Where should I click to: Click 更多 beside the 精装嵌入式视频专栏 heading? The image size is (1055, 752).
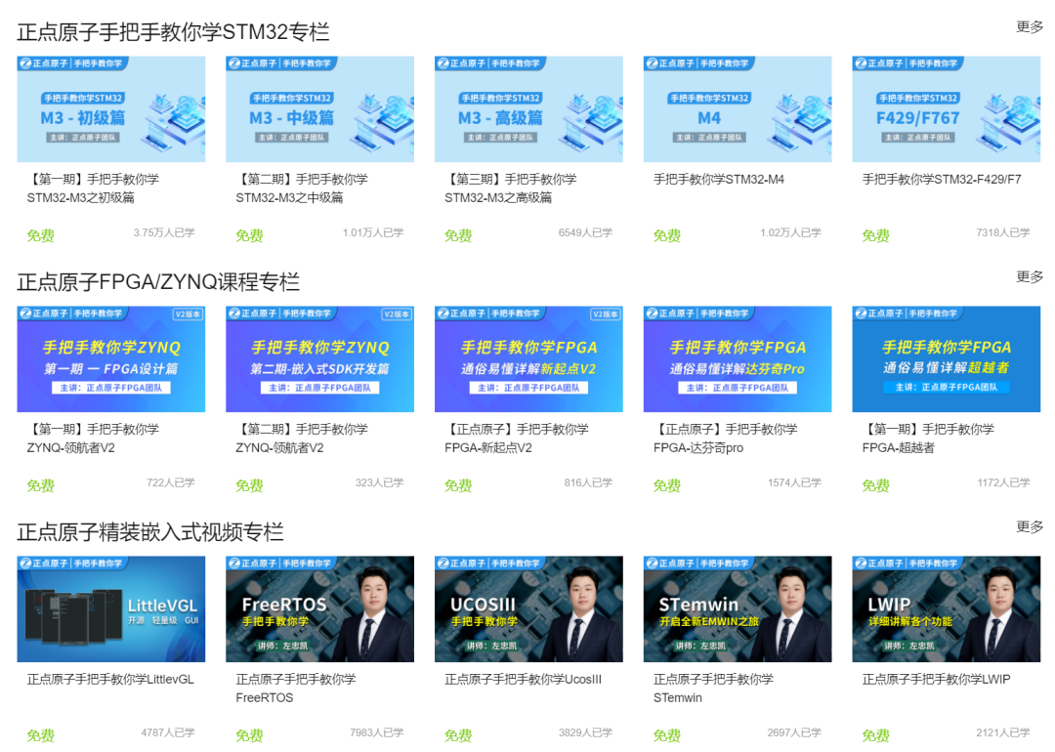tap(1030, 526)
